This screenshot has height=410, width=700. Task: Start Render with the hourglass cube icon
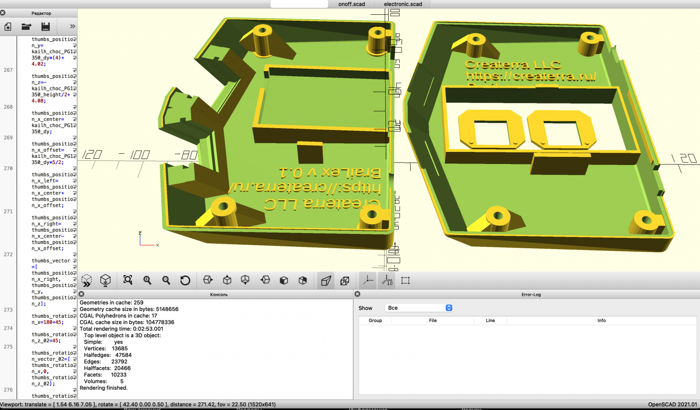[x=105, y=281]
